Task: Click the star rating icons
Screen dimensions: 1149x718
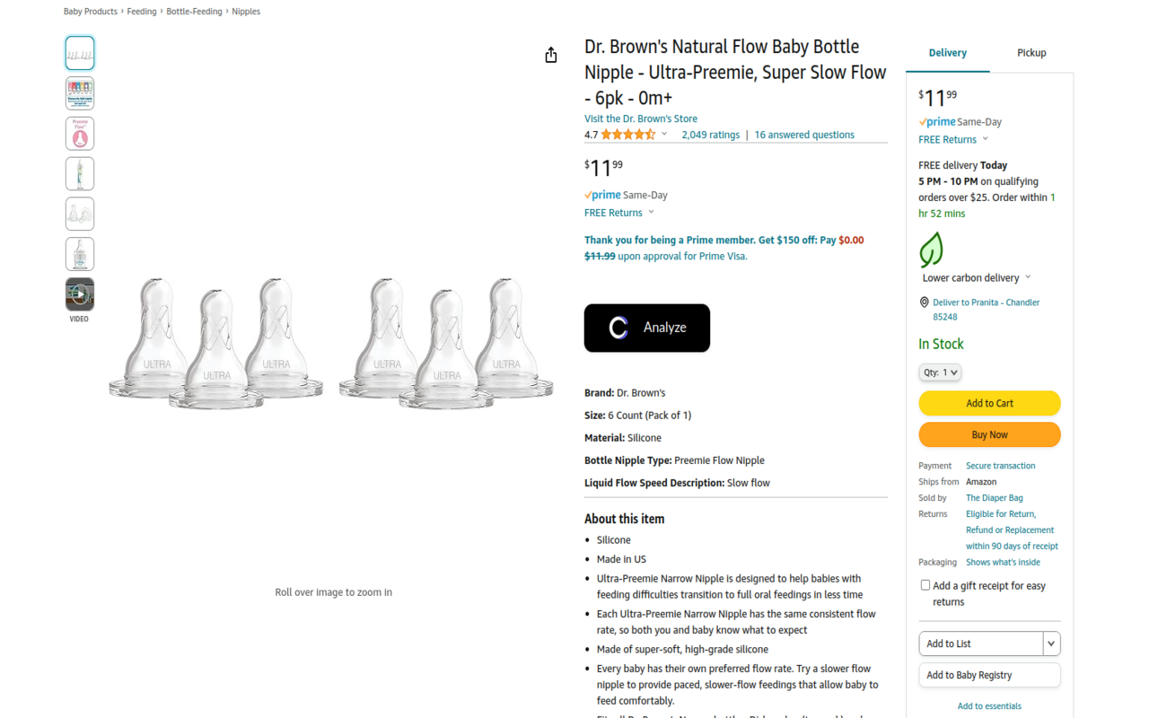Action: pyautogui.click(x=628, y=135)
